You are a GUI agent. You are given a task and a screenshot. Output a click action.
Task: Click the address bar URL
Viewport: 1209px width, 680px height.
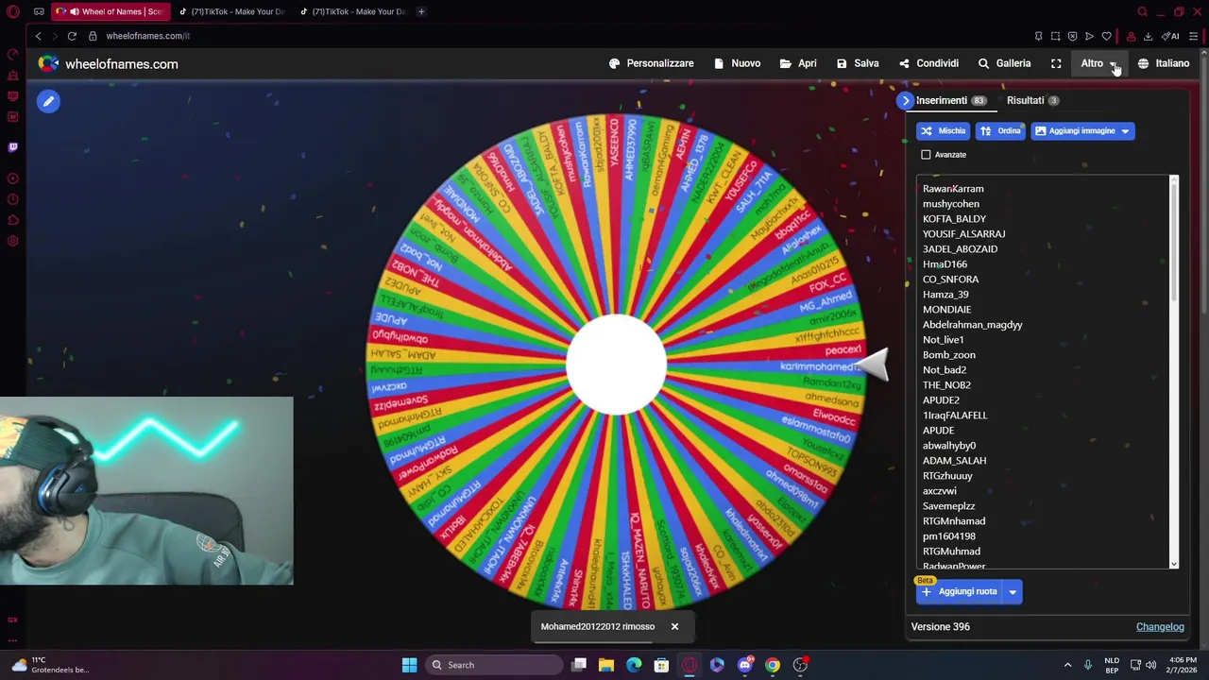click(x=148, y=36)
